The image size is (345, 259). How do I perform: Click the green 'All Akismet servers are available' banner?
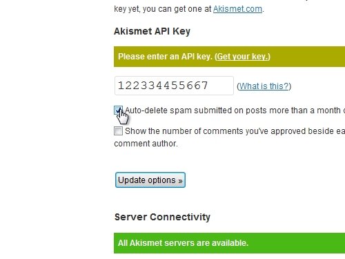[x=229, y=243]
